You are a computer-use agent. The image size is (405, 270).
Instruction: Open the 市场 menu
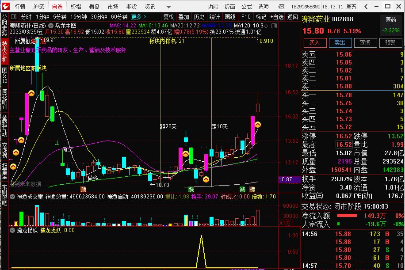(113, 7)
